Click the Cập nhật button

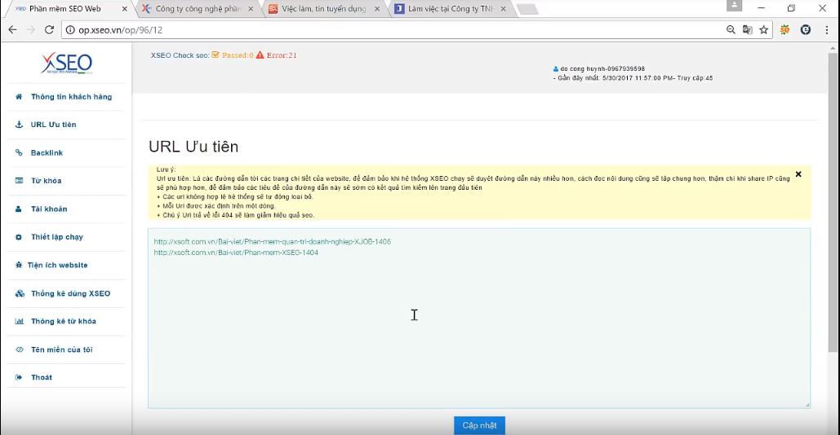[479, 425]
